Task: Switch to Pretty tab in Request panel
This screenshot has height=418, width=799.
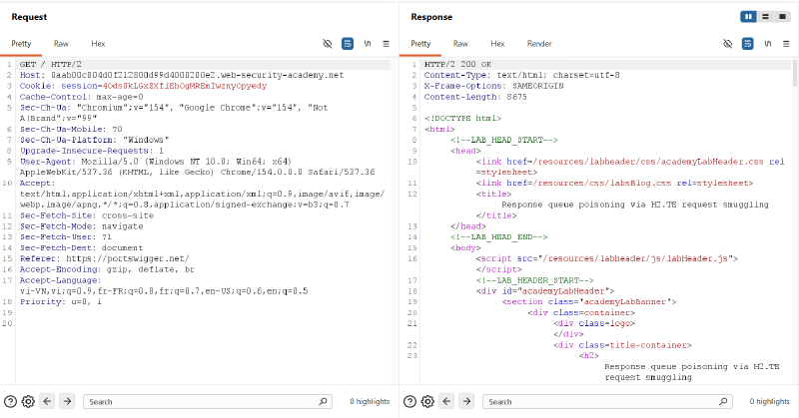Action: click(x=21, y=44)
